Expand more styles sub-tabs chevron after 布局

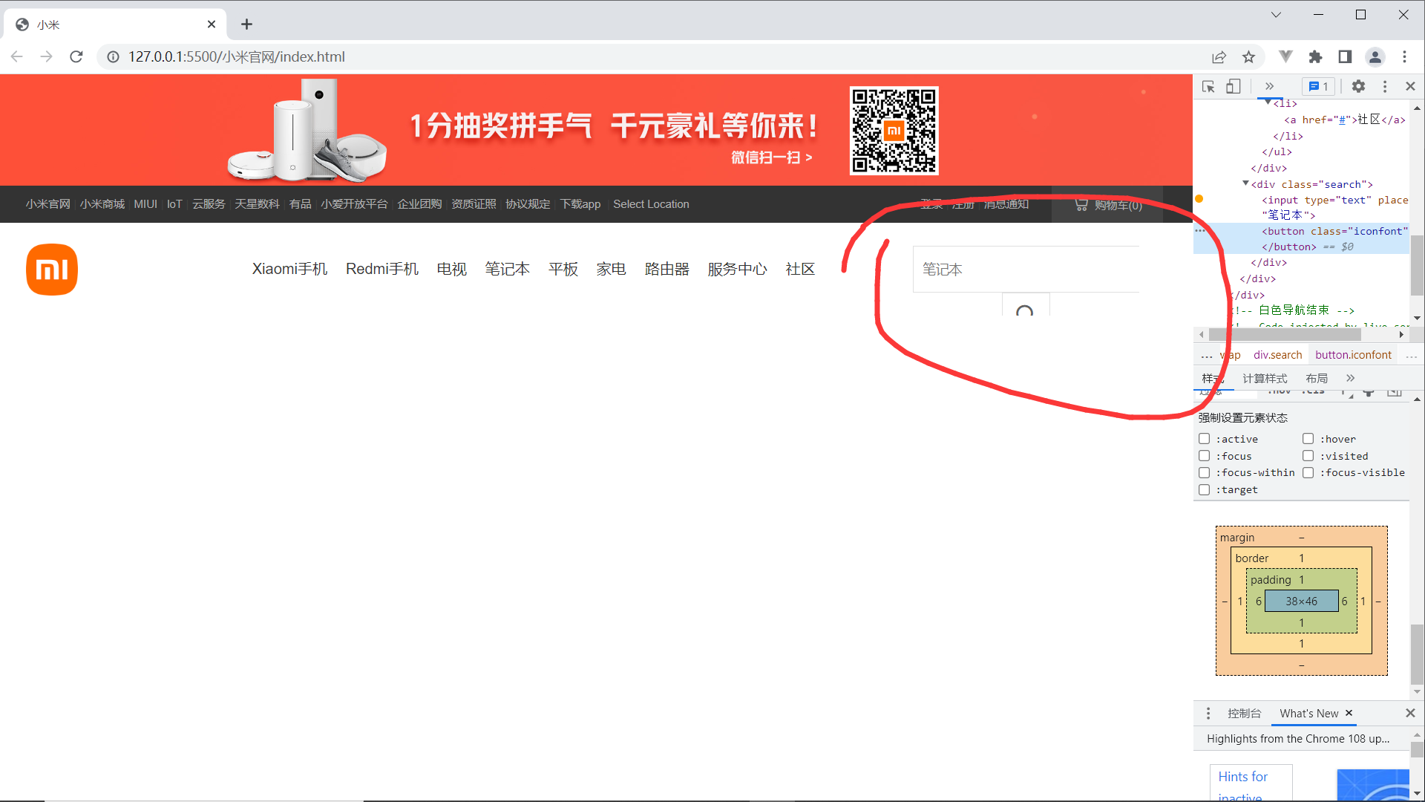[1350, 378]
